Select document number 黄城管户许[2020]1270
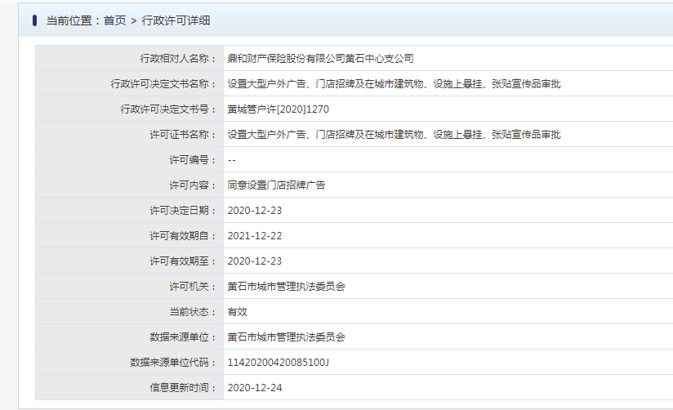The width and height of the screenshot is (673, 410). 279,109
